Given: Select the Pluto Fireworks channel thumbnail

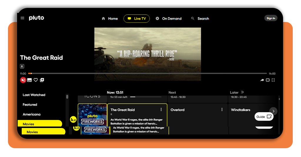Looking at the screenshot, I should click(x=92, y=115).
